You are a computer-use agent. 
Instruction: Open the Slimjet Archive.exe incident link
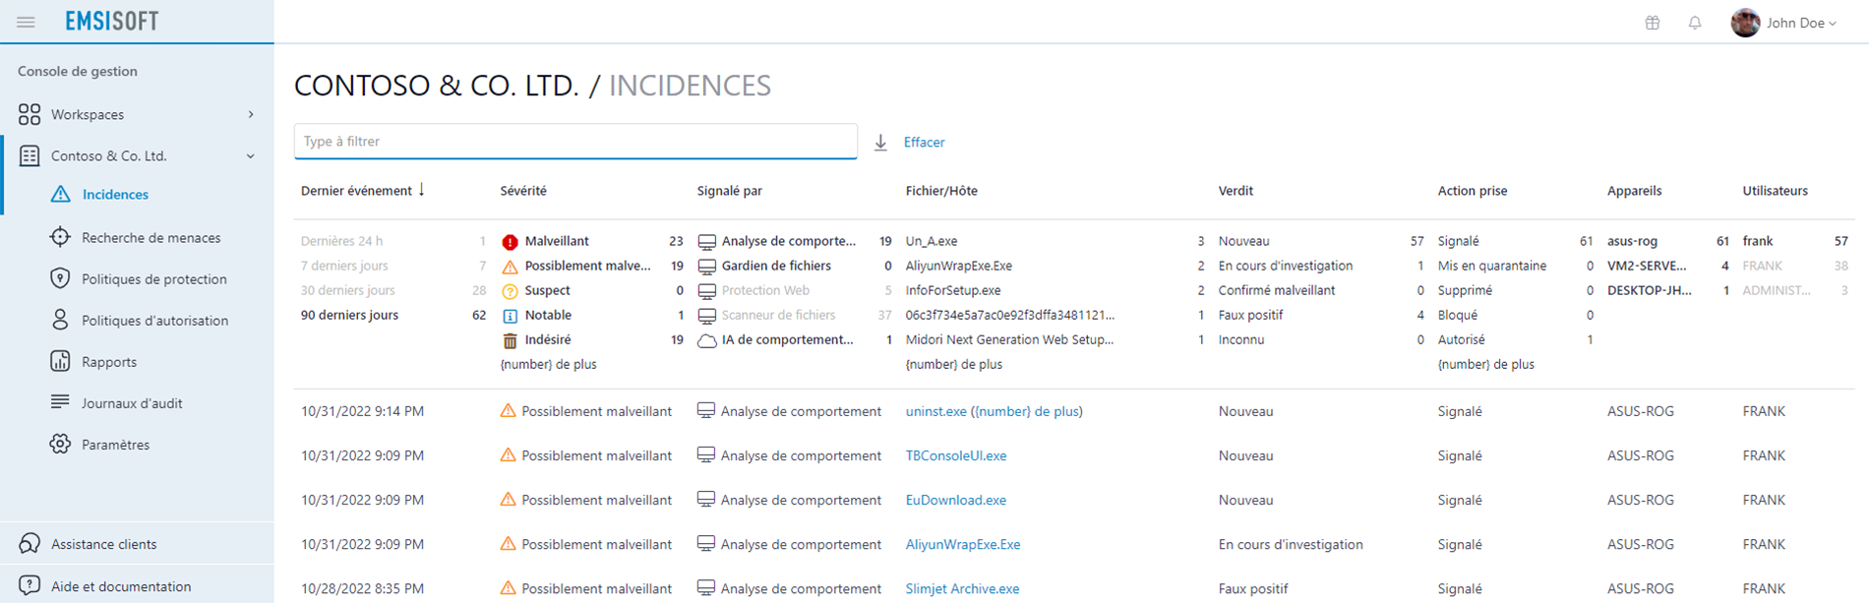(962, 588)
